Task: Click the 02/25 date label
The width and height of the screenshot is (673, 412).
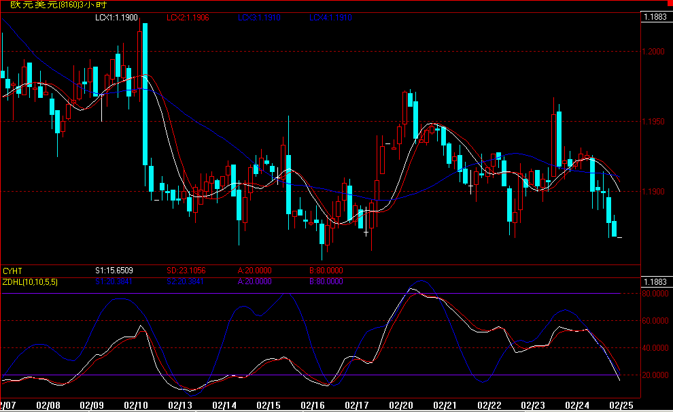Action: tap(621, 405)
